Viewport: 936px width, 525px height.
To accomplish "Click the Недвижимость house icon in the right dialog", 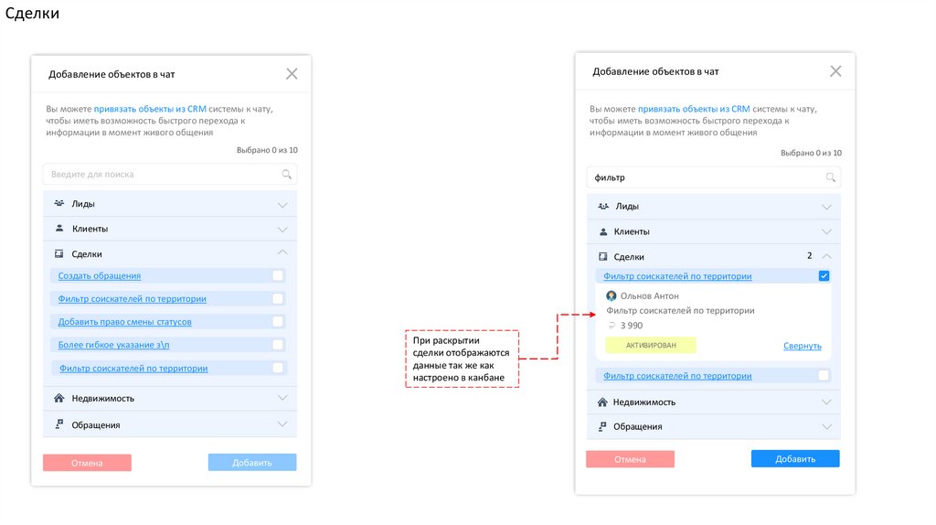I will pos(602,402).
